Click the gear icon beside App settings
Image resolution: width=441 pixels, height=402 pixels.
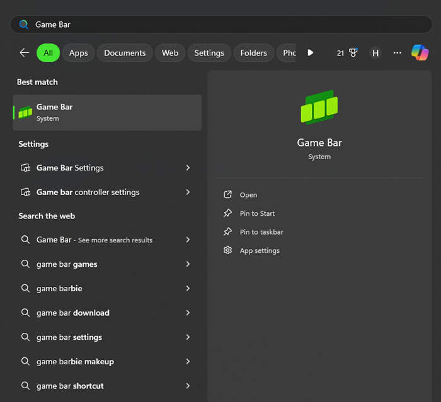pos(227,250)
